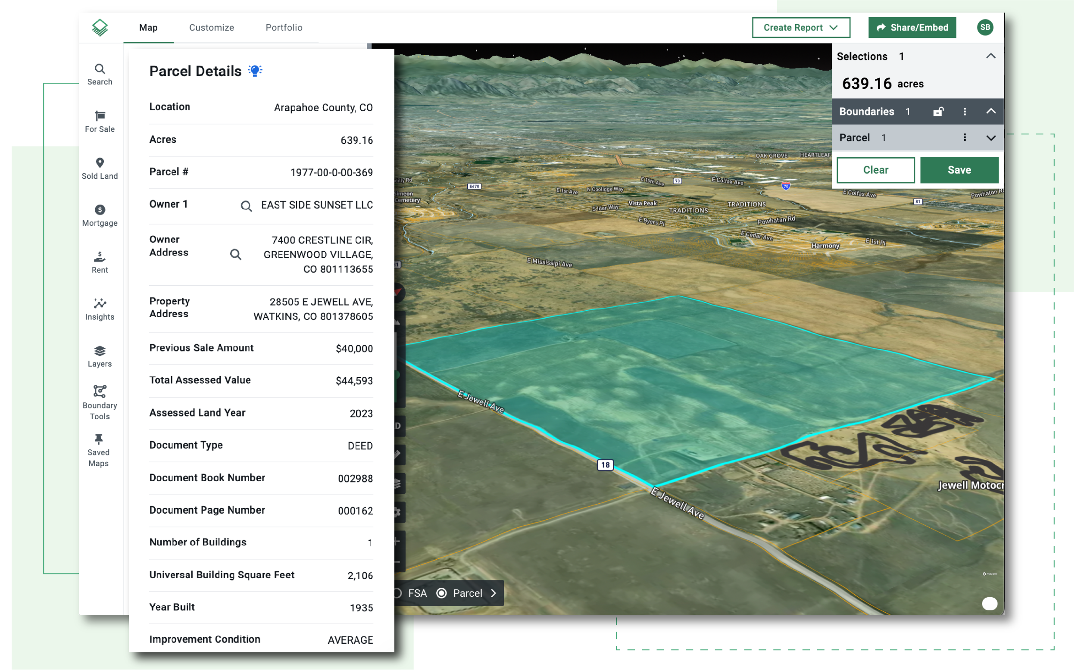The image size is (1084, 670).
Task: Click Total Assessed Value $44,593
Action: click(x=354, y=381)
